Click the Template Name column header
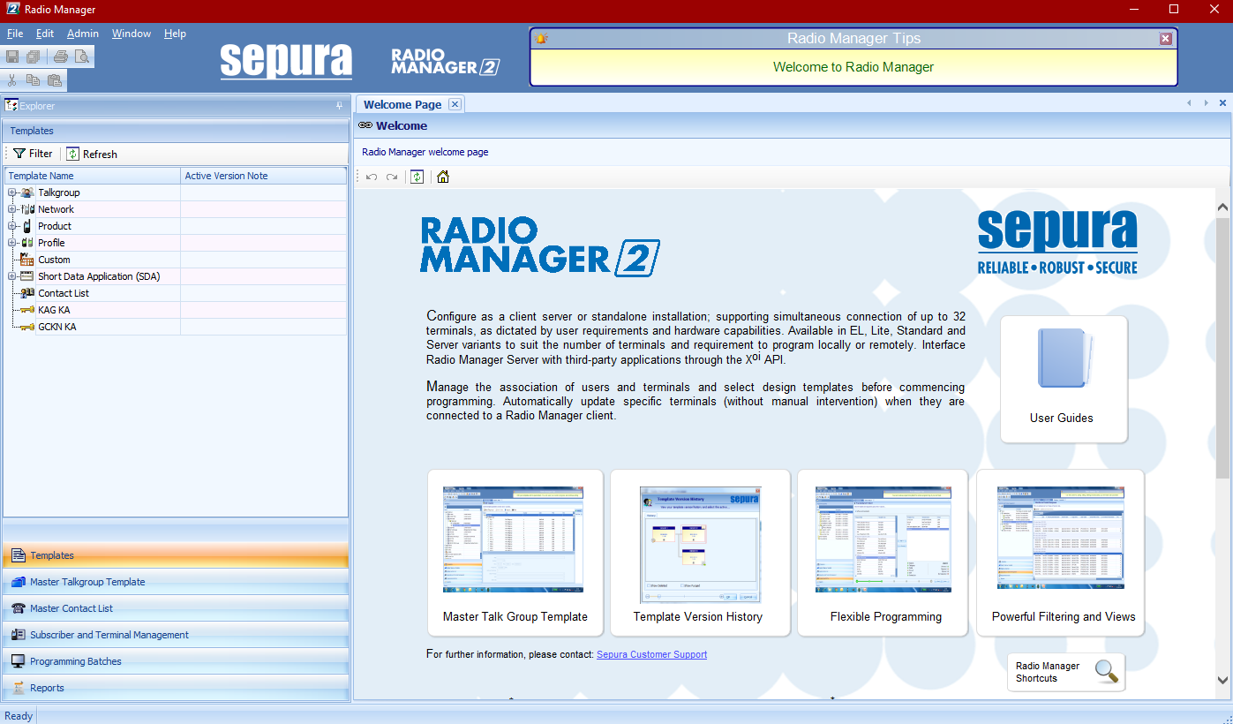The image size is (1233, 724). [93, 176]
